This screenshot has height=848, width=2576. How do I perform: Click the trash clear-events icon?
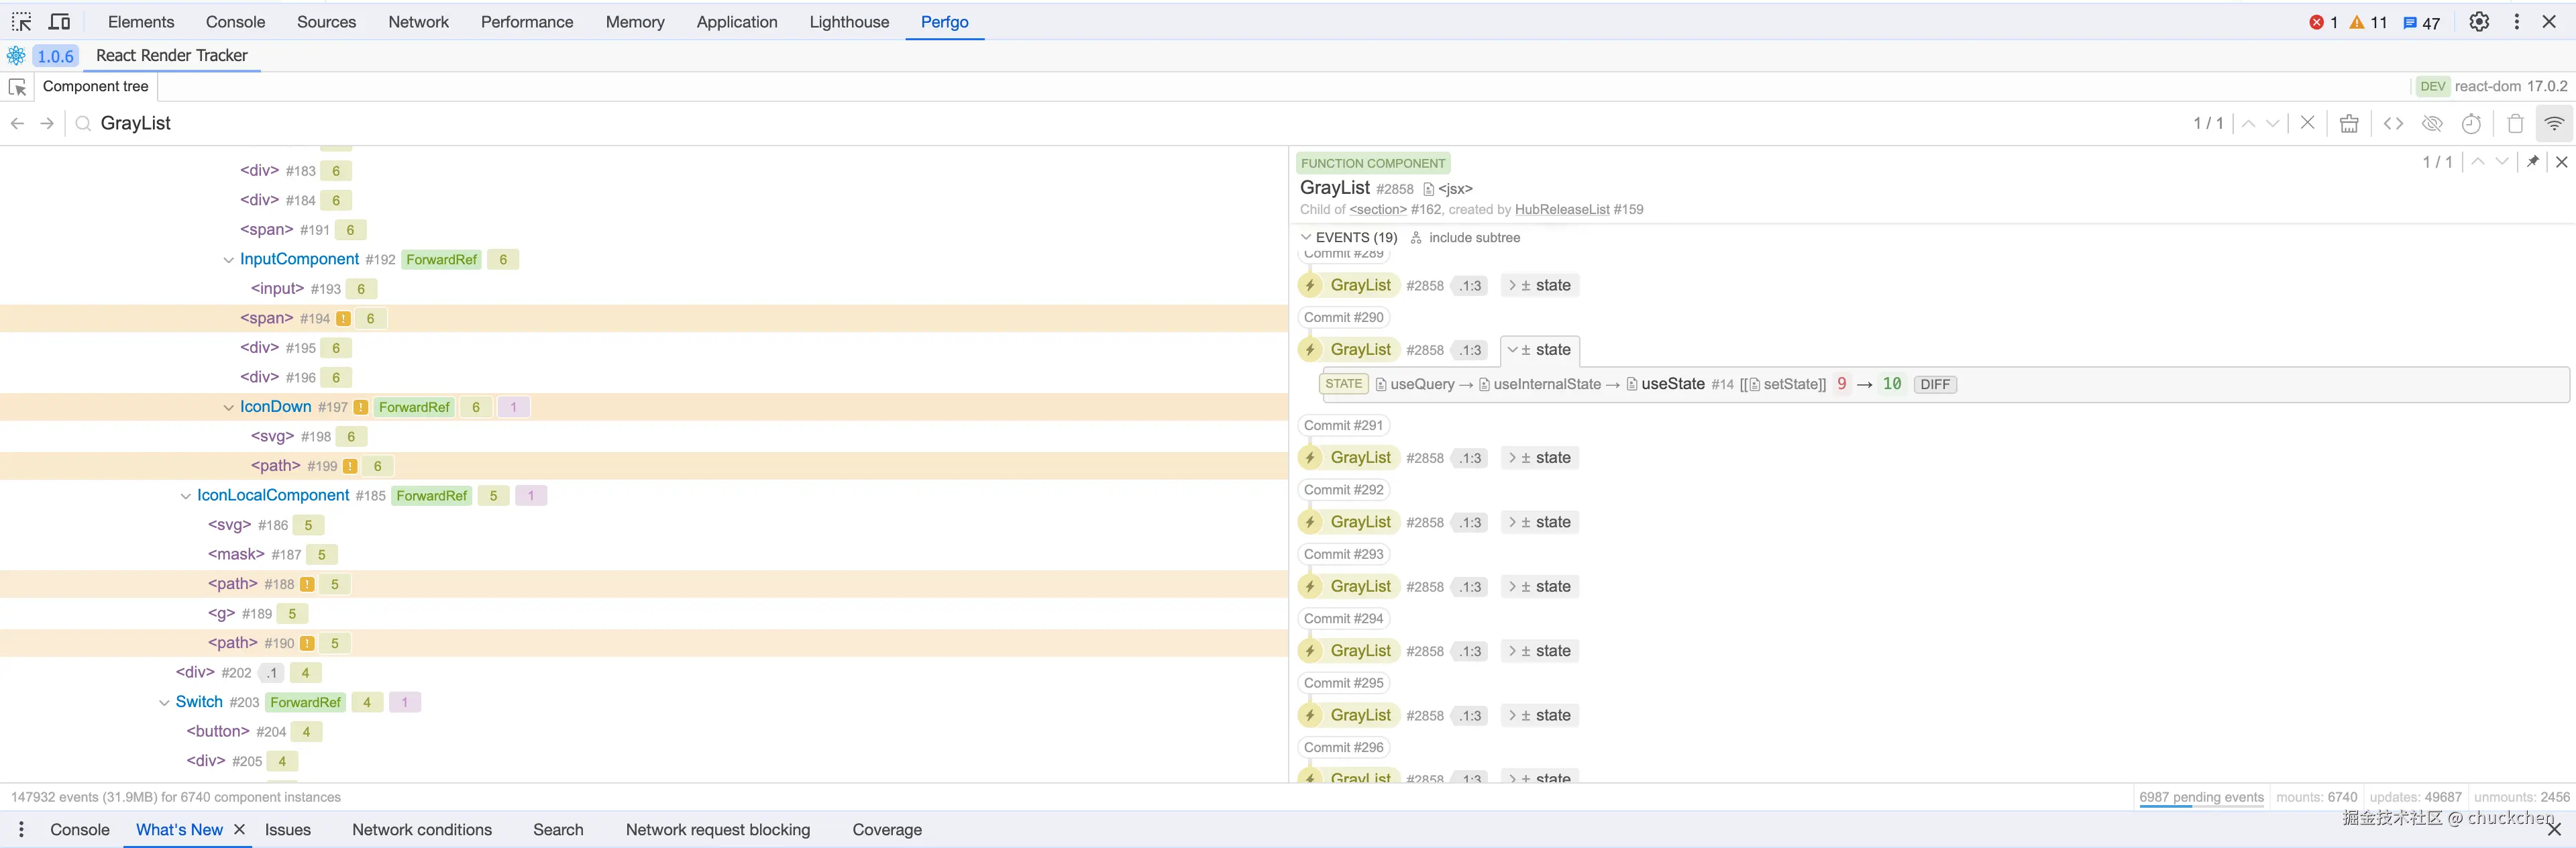tap(2515, 123)
